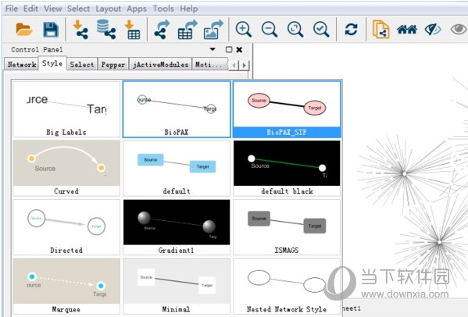Open a session file with the folder icon
The height and width of the screenshot is (317, 468).
[24, 29]
